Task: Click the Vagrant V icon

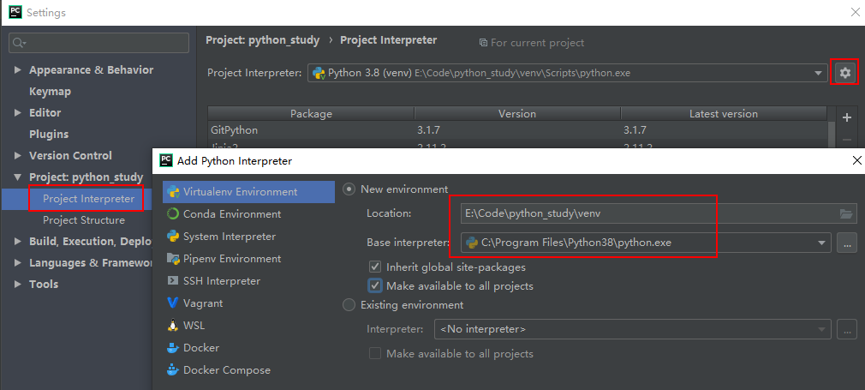Action: coord(173,303)
